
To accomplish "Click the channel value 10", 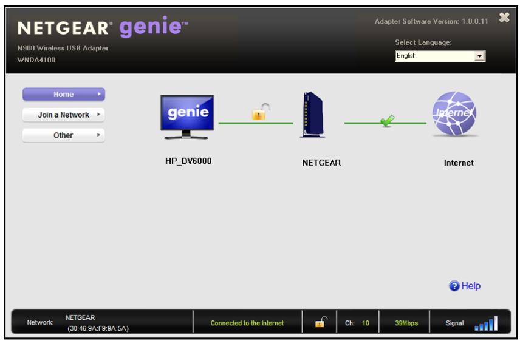I will [366, 323].
